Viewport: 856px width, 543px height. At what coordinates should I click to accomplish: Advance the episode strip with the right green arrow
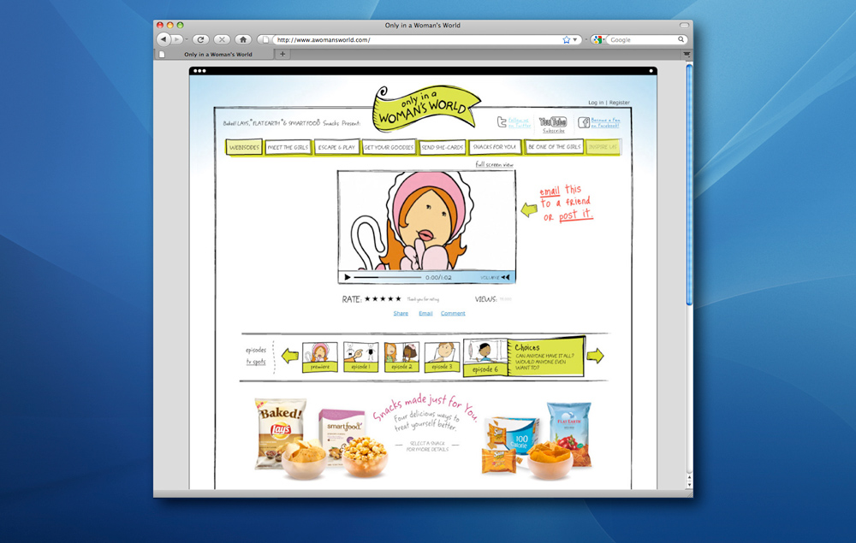(x=594, y=357)
